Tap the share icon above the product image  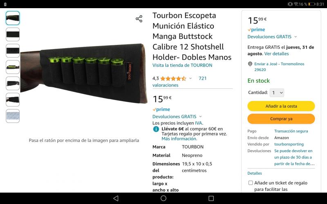[139, 19]
